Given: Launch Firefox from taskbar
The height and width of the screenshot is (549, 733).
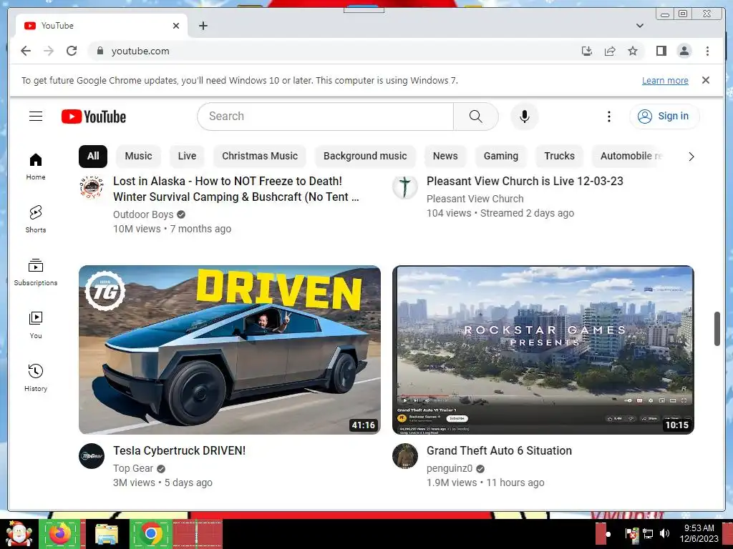Looking at the screenshot, I should click(60, 534).
